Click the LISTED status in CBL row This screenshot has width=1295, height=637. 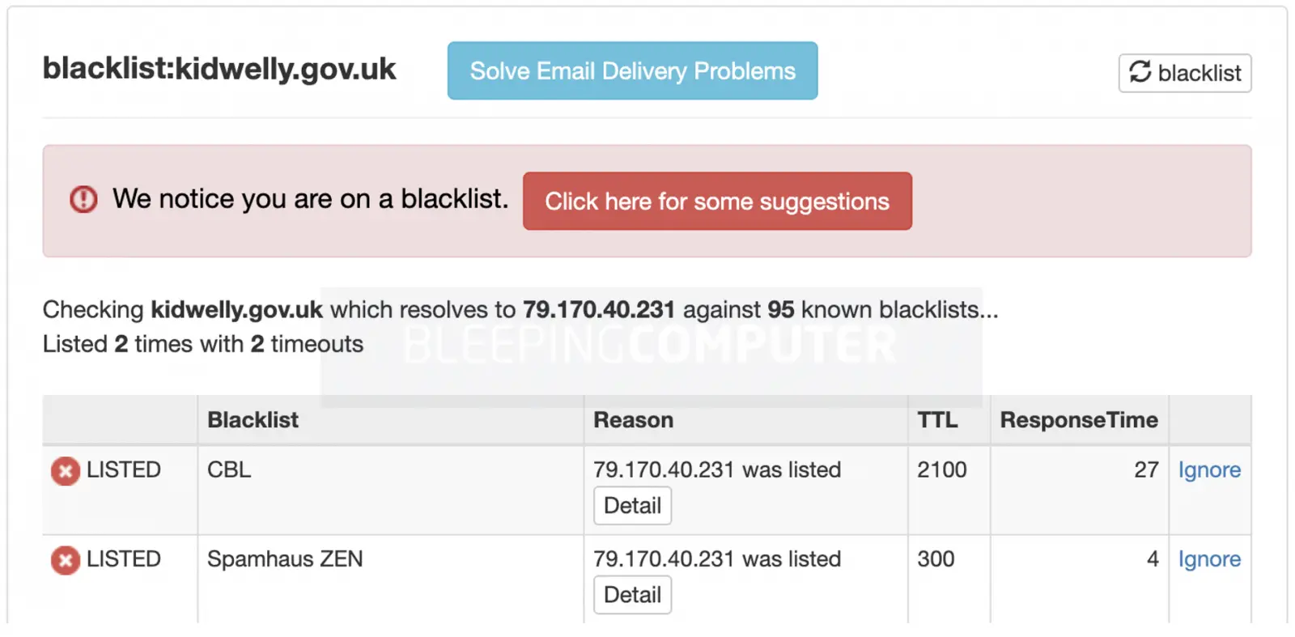tap(123, 469)
